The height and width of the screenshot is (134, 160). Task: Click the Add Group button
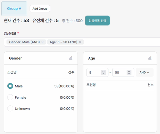pos(40,9)
